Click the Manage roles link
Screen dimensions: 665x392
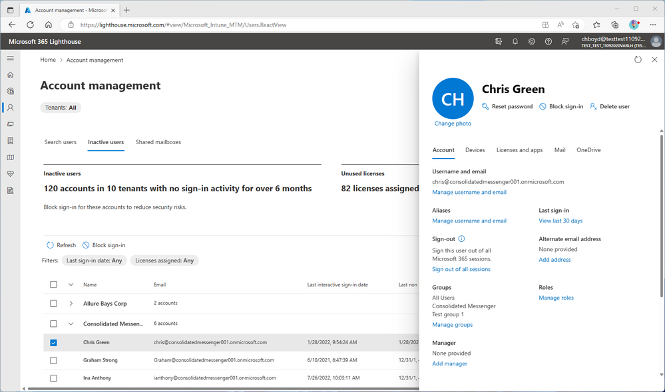click(x=556, y=298)
